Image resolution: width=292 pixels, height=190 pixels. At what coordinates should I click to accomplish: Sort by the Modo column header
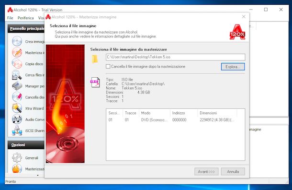point(155,113)
